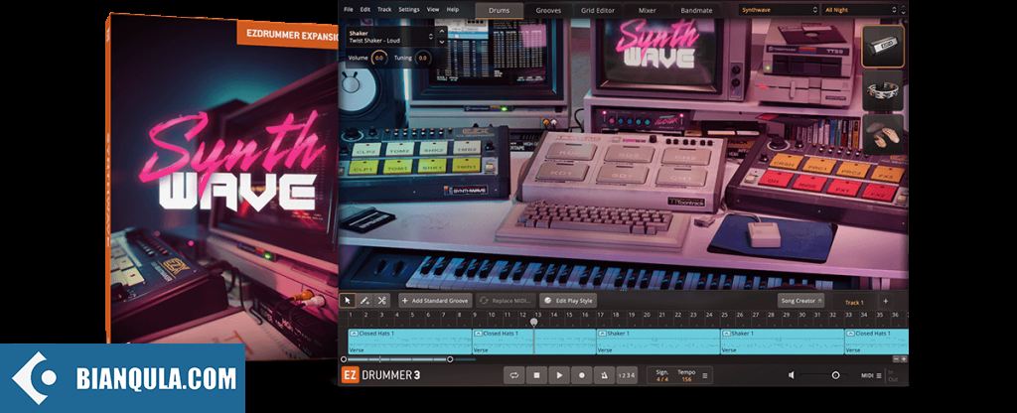The height and width of the screenshot is (413, 1017).
Task: Click the timeline zoom in plus button
Action: click(x=904, y=358)
